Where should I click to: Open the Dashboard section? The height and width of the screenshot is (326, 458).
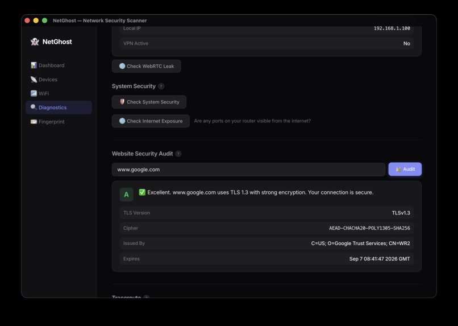(x=59, y=65)
